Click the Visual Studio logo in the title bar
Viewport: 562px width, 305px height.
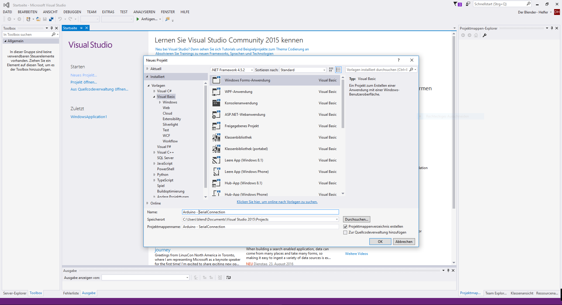[x=6, y=5]
